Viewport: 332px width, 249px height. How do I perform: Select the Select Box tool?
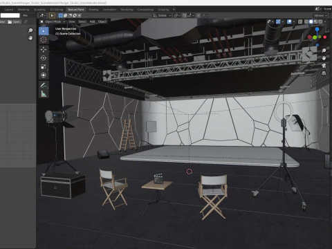click(44, 31)
